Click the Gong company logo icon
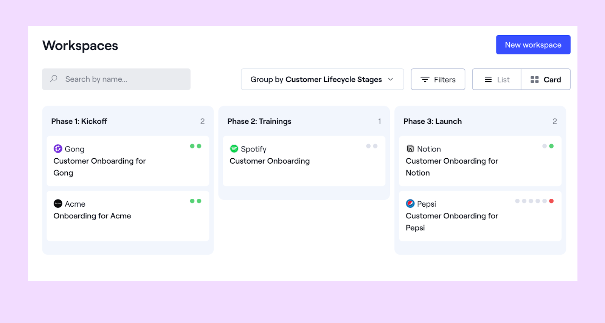The height and width of the screenshot is (323, 605). (58, 148)
